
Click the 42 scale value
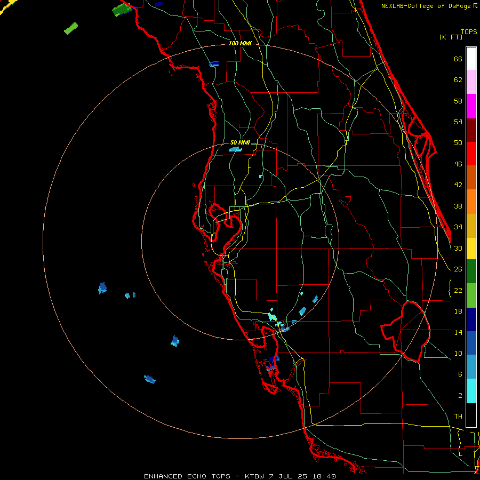point(458,185)
